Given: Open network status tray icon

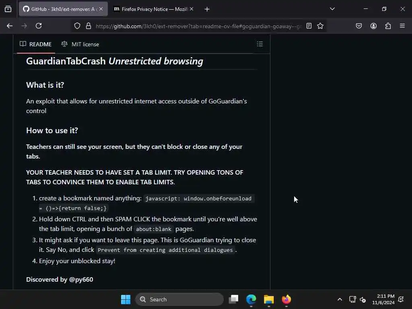Looking at the screenshot, I should pyautogui.click(x=352, y=299).
